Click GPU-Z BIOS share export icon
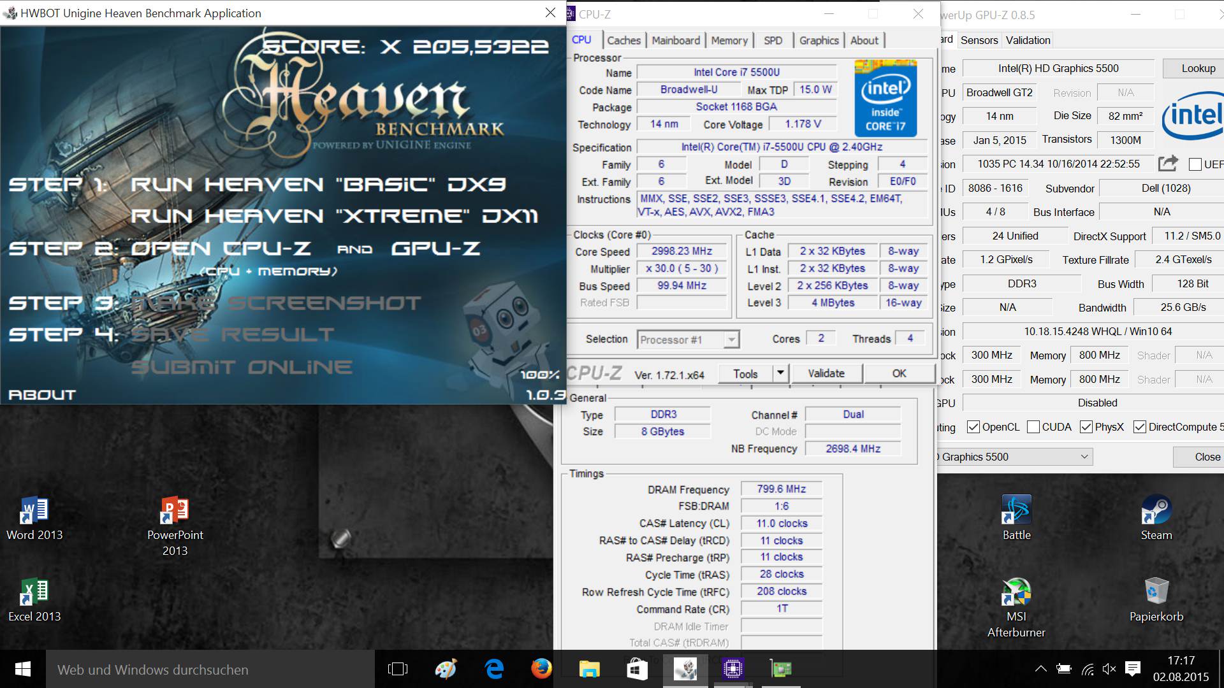This screenshot has height=688, width=1224. [1168, 164]
